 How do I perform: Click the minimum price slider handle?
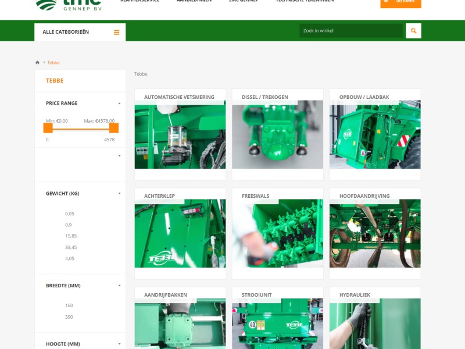[48, 128]
